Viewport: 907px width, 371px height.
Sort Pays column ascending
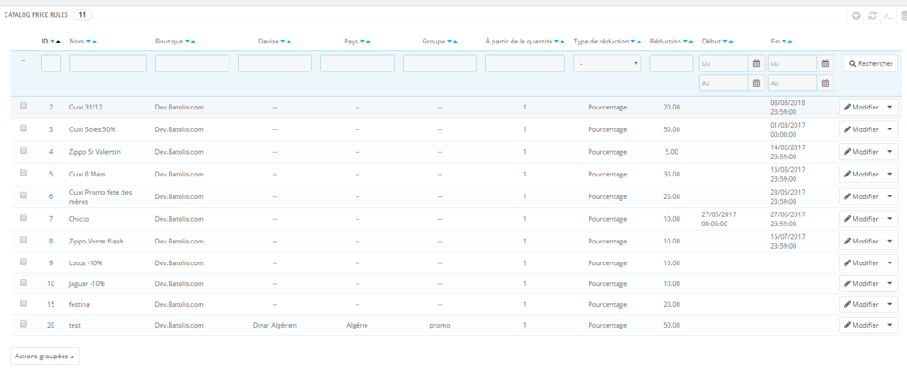368,42
